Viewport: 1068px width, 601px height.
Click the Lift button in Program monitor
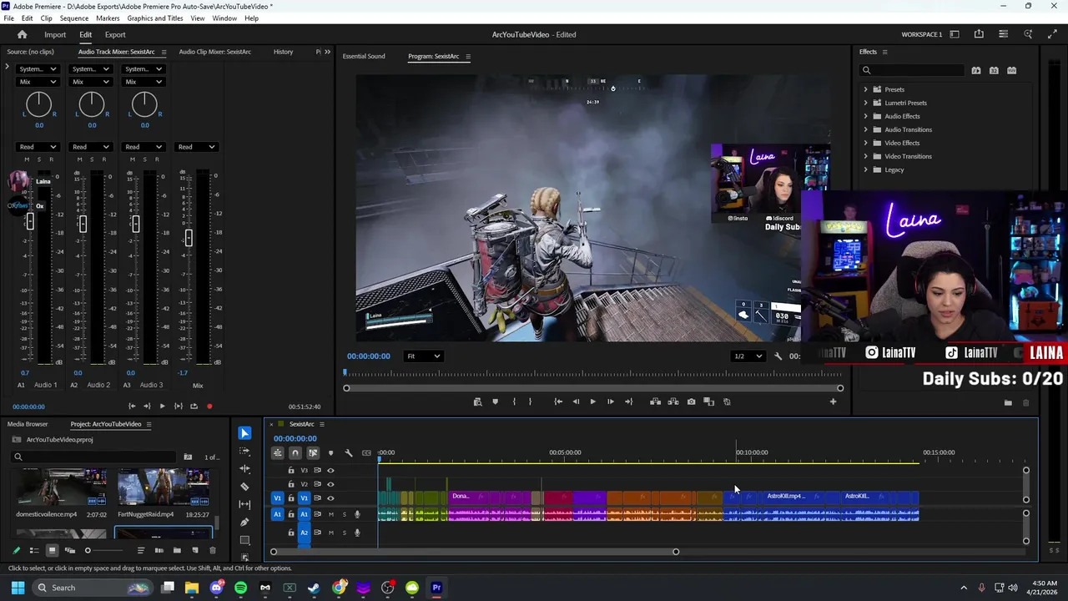(x=656, y=402)
